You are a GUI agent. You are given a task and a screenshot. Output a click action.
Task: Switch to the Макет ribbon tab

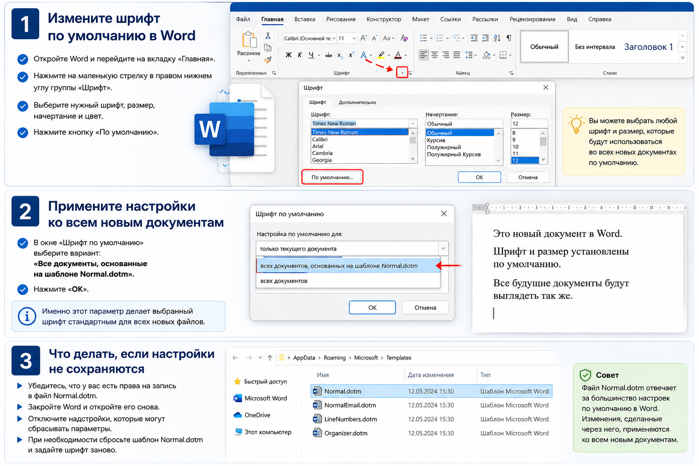(420, 19)
